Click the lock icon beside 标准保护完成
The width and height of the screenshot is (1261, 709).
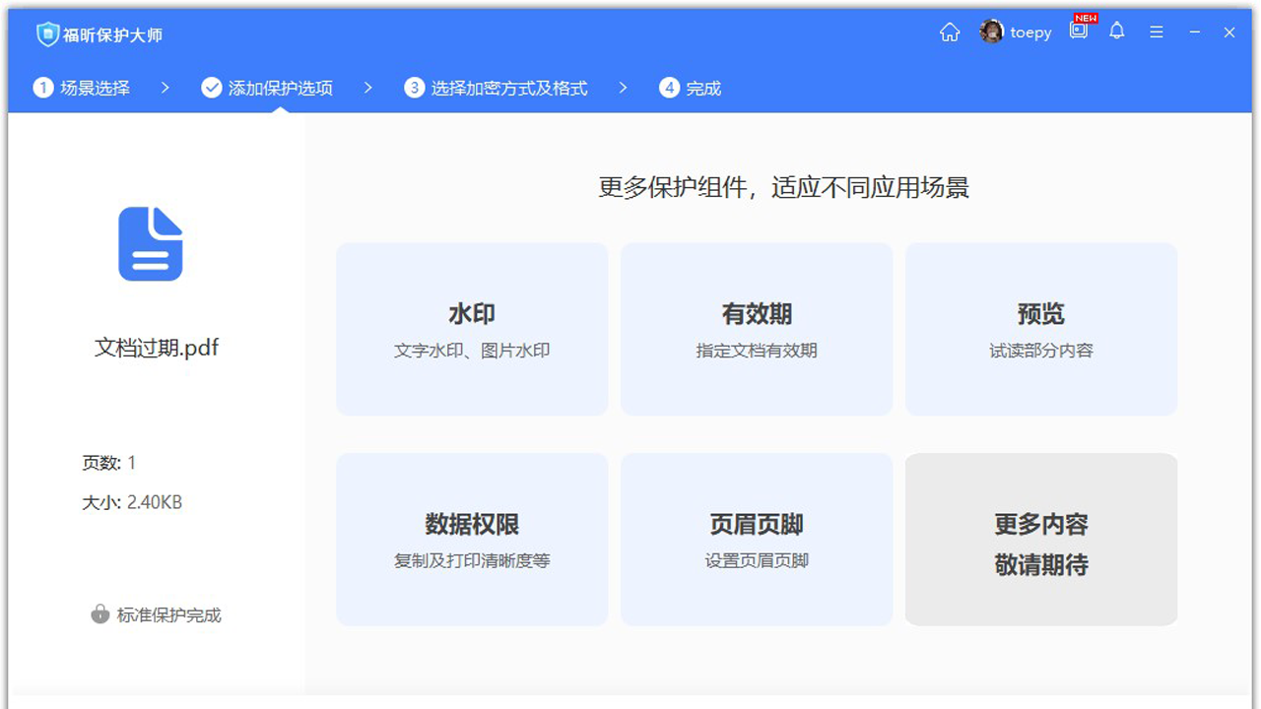click(98, 614)
